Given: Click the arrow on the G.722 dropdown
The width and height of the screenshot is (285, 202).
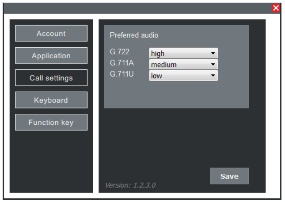Looking at the screenshot, I should pos(213,53).
